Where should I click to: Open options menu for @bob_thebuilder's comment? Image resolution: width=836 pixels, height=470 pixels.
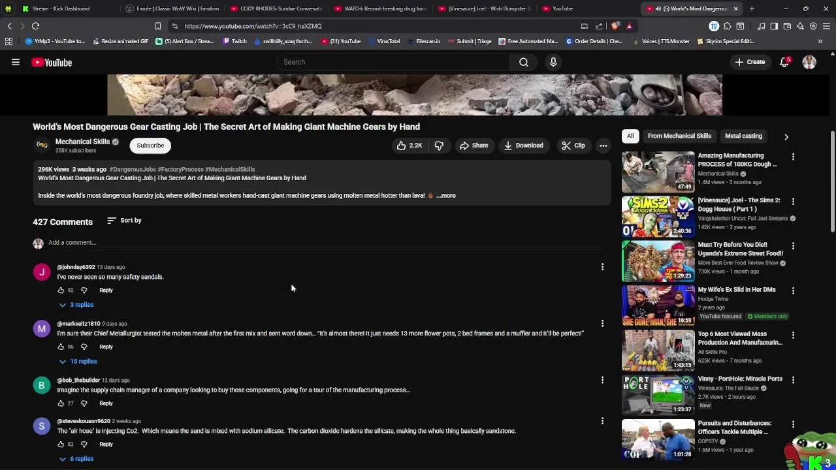(602, 380)
